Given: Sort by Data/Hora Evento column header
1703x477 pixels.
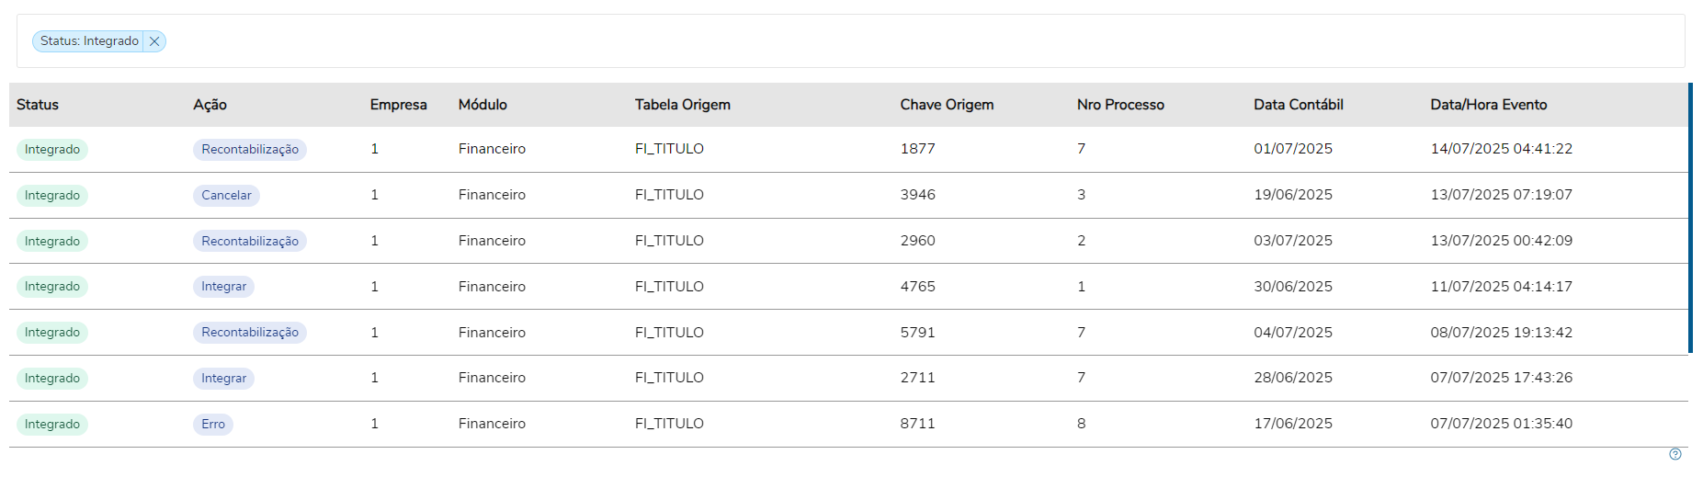Looking at the screenshot, I should coord(1488,105).
